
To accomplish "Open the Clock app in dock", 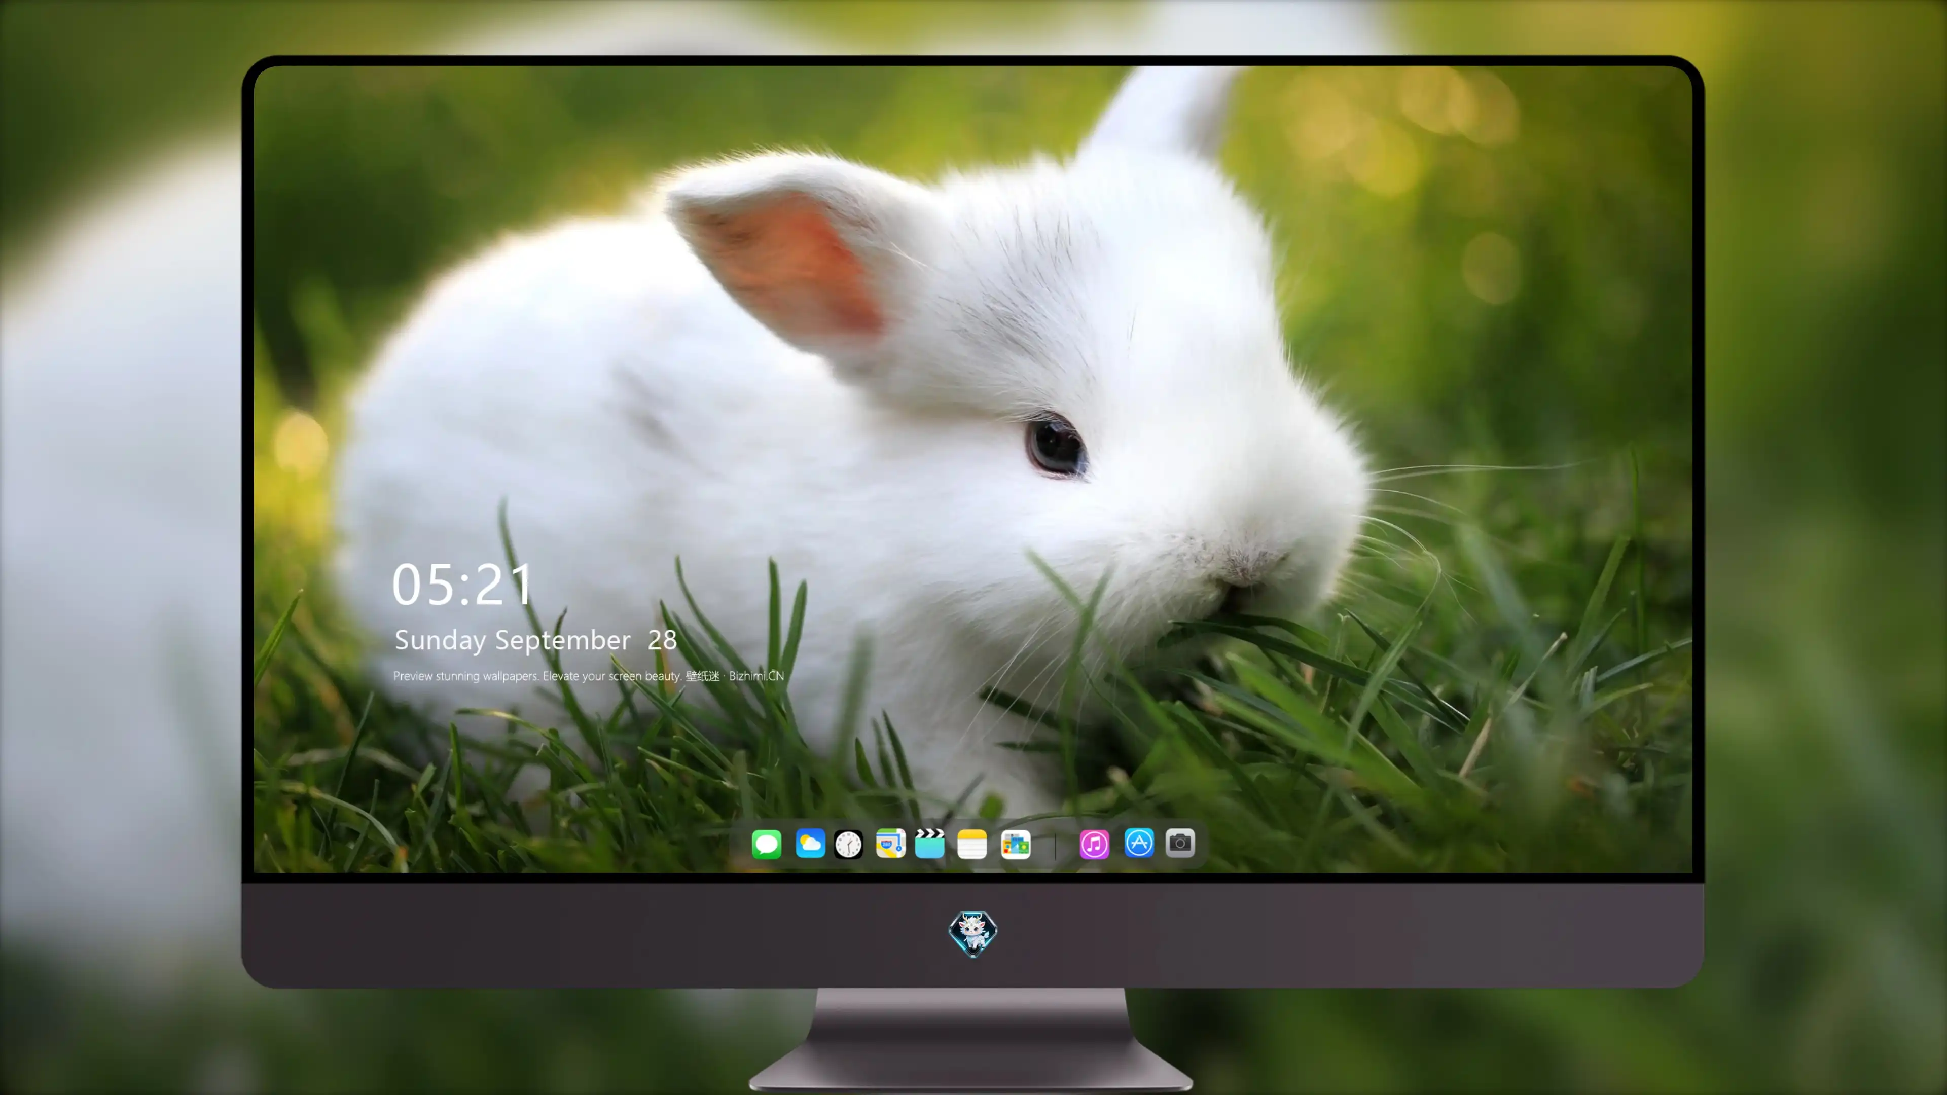I will [x=848, y=844].
